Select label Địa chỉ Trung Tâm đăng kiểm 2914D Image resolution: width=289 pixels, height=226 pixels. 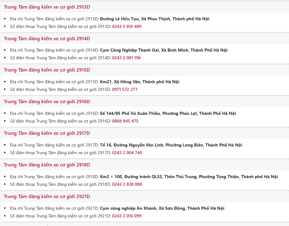(55, 50)
